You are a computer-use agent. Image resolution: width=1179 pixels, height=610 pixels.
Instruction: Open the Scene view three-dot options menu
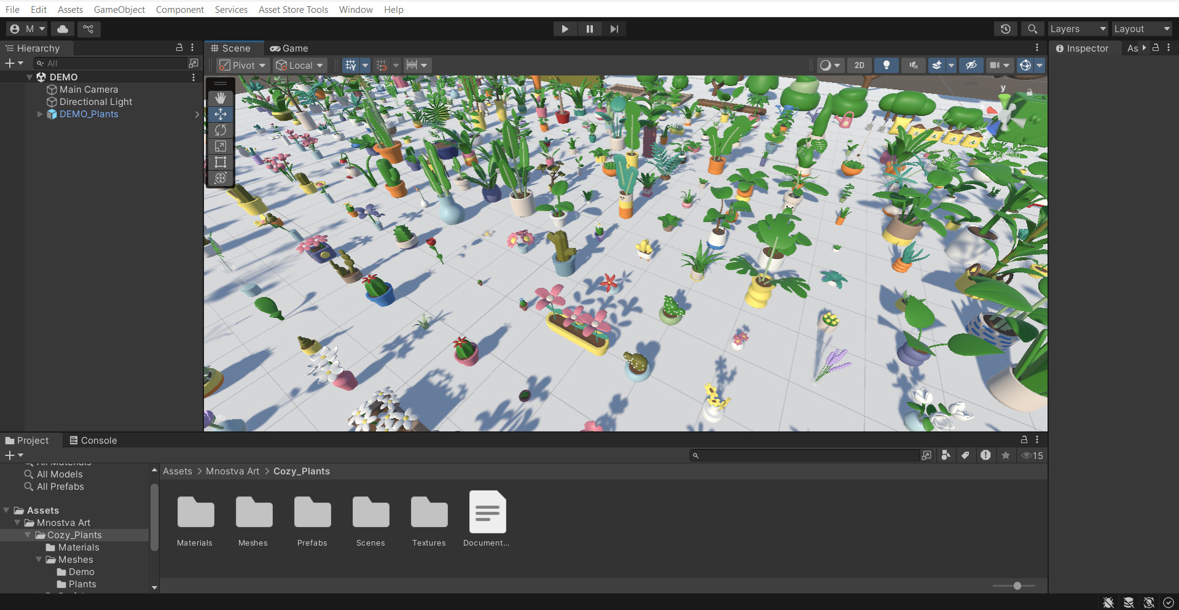[1037, 48]
